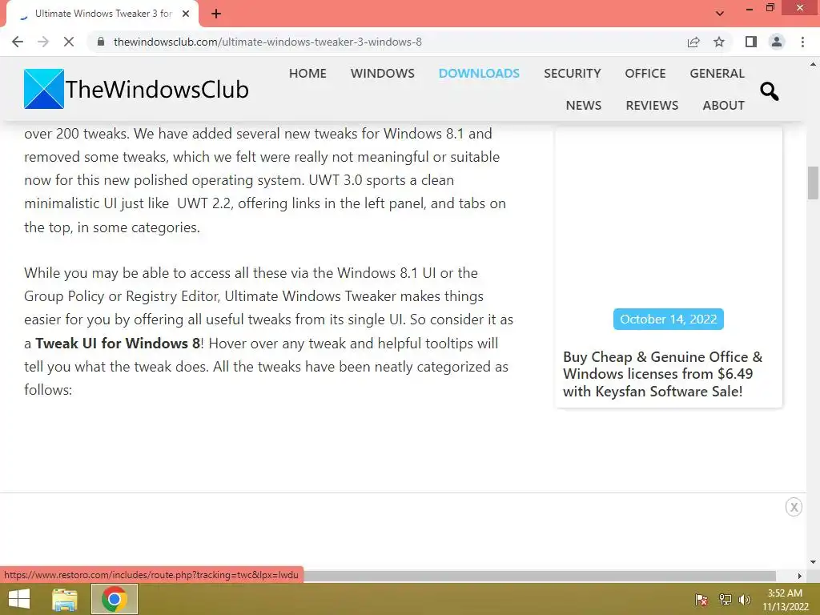
Task: Click the bold 'Tweak UI for Windows 8' text
Action: pyautogui.click(x=118, y=343)
